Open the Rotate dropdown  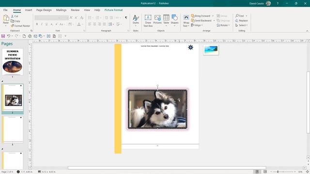[223, 25]
